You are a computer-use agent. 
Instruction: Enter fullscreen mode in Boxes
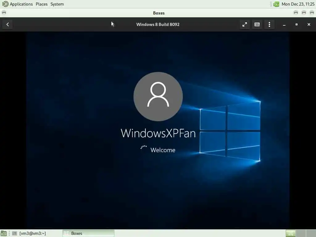[245, 24]
